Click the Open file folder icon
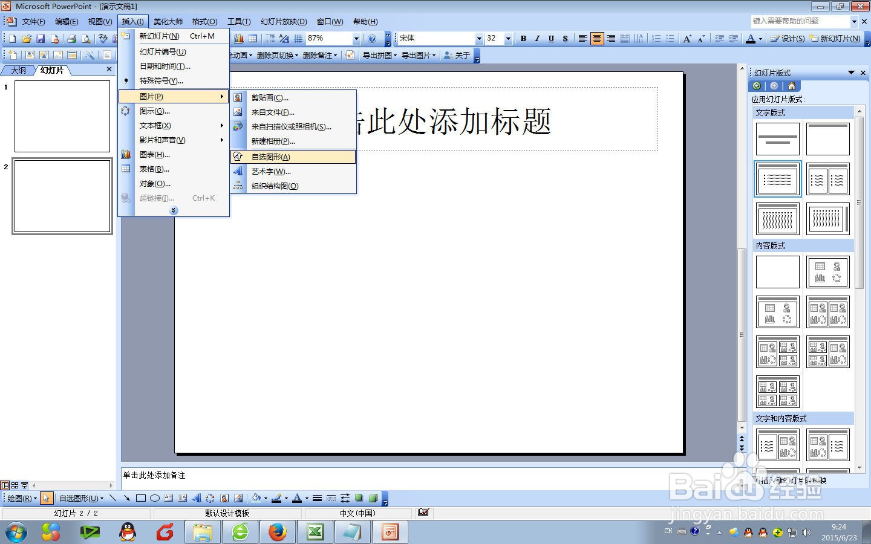The width and height of the screenshot is (871, 544). pos(26,39)
